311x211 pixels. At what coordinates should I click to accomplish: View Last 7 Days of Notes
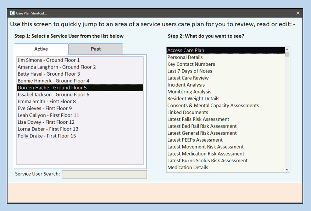pyautogui.click(x=190, y=71)
